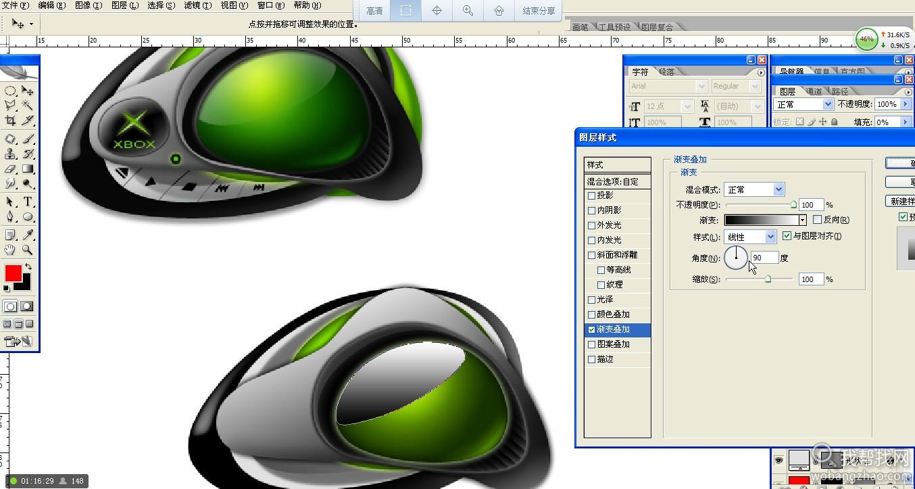Open the 滤镜 Filter menu
Viewport: 915px width, 489px height.
point(198,5)
